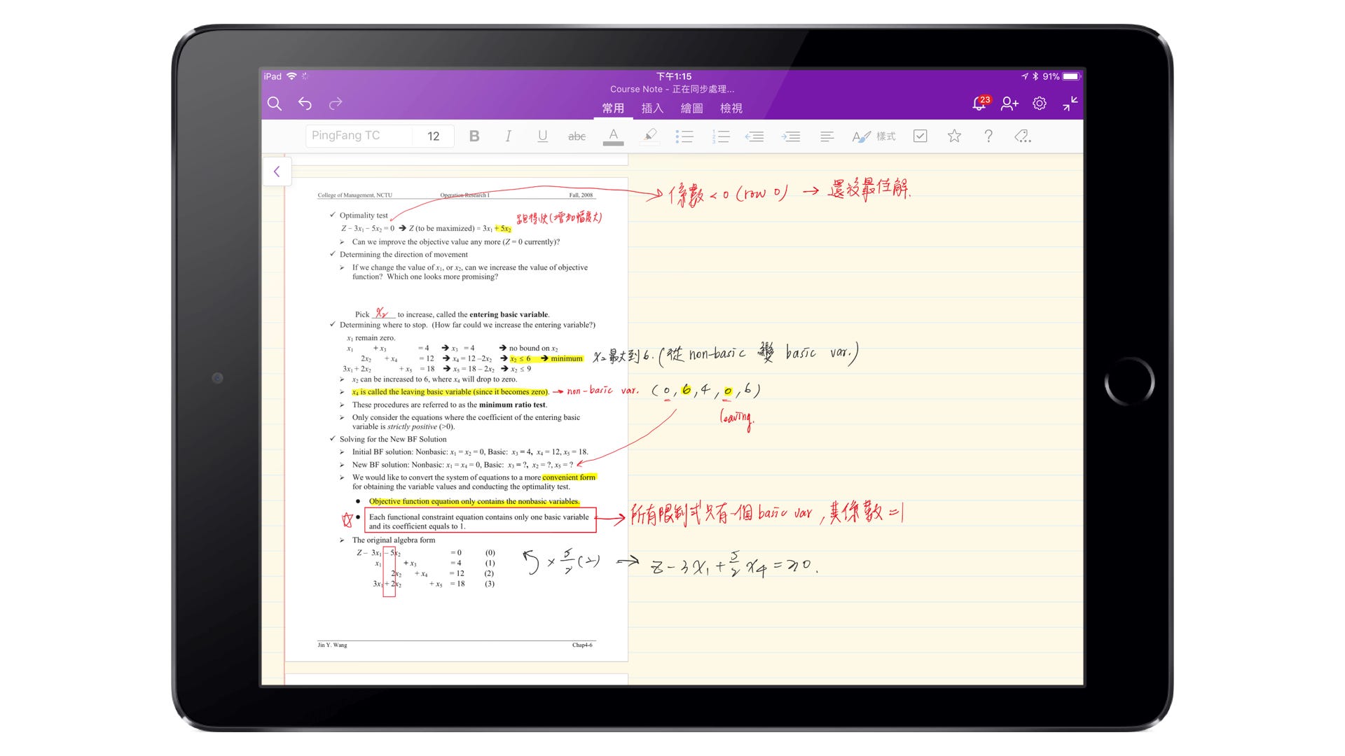Switch to the 繪圖 tab

[691, 108]
